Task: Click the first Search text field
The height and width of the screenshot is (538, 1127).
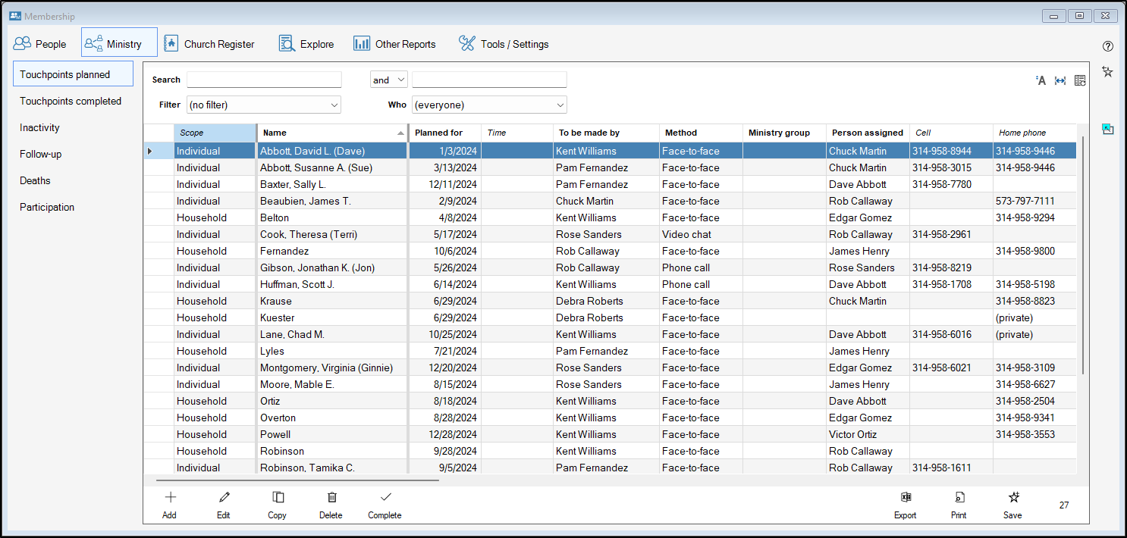Action: click(x=264, y=80)
